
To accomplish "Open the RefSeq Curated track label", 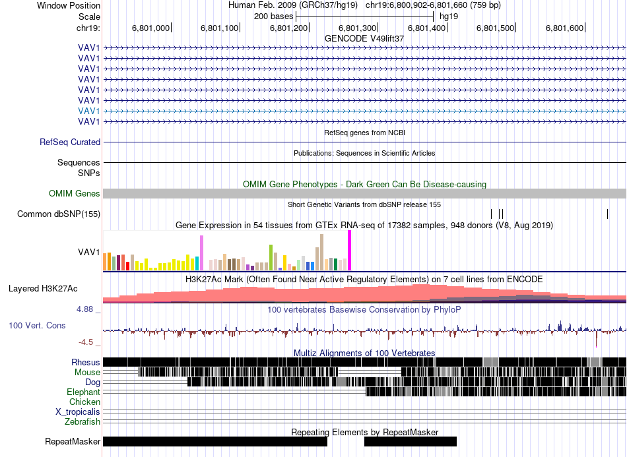I will pyautogui.click(x=70, y=142).
